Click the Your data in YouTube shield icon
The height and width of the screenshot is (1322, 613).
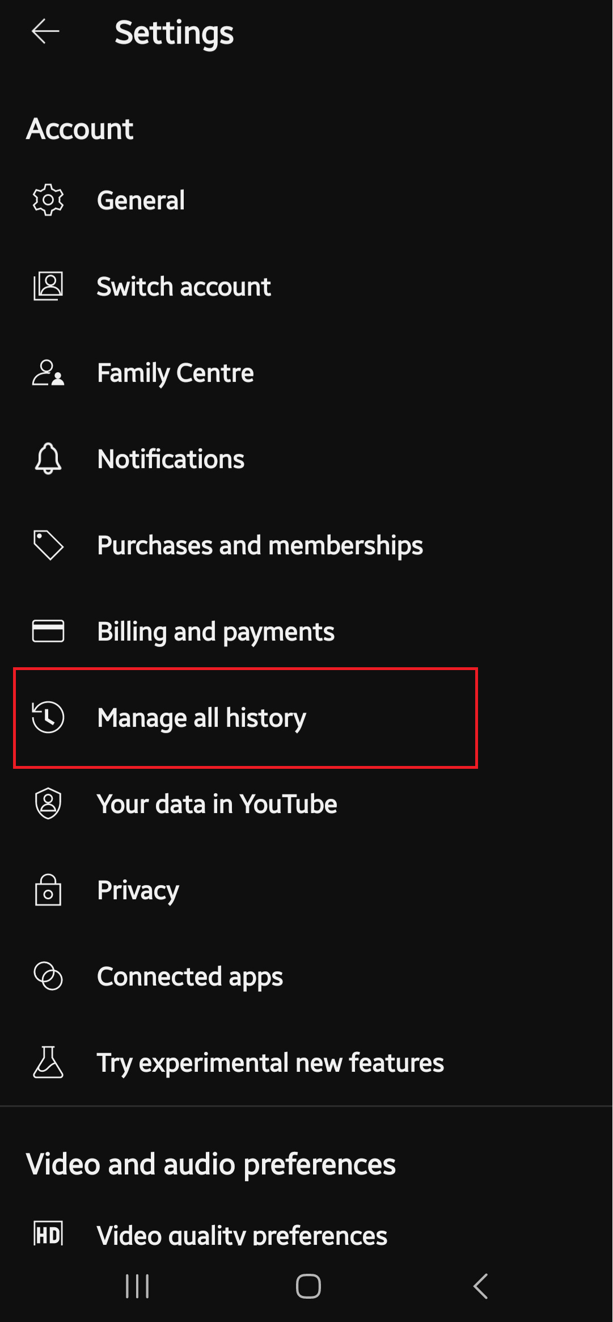[x=49, y=803]
